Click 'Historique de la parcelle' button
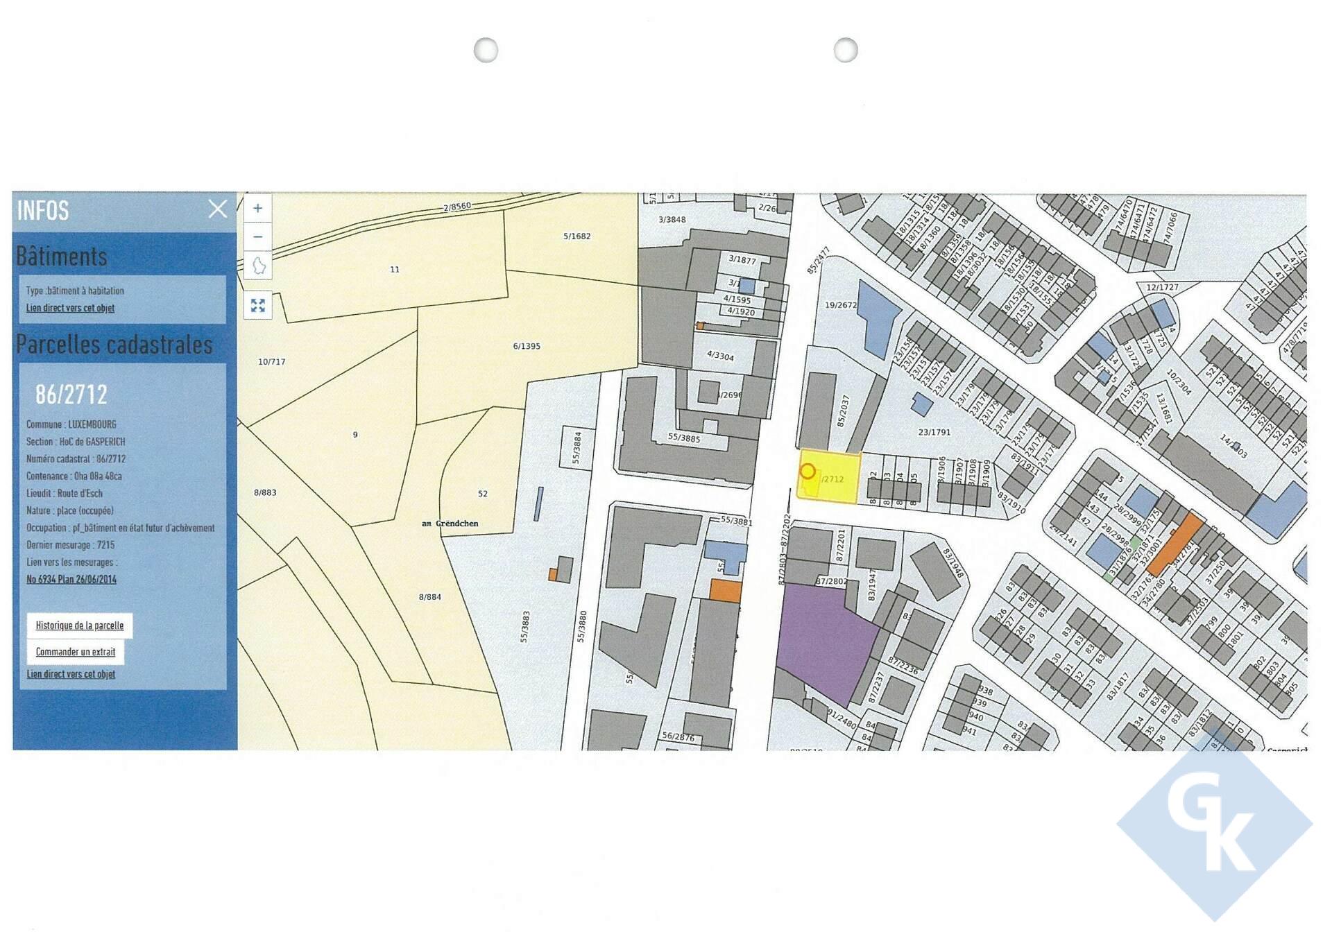The width and height of the screenshot is (1332, 941). [79, 625]
